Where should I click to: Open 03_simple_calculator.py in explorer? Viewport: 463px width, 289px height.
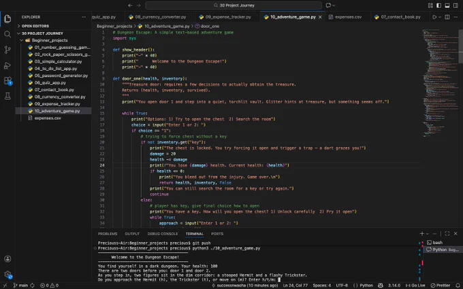point(53,61)
